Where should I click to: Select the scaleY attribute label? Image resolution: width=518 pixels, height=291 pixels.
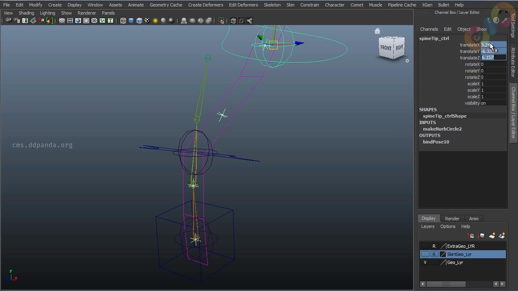[x=473, y=90]
